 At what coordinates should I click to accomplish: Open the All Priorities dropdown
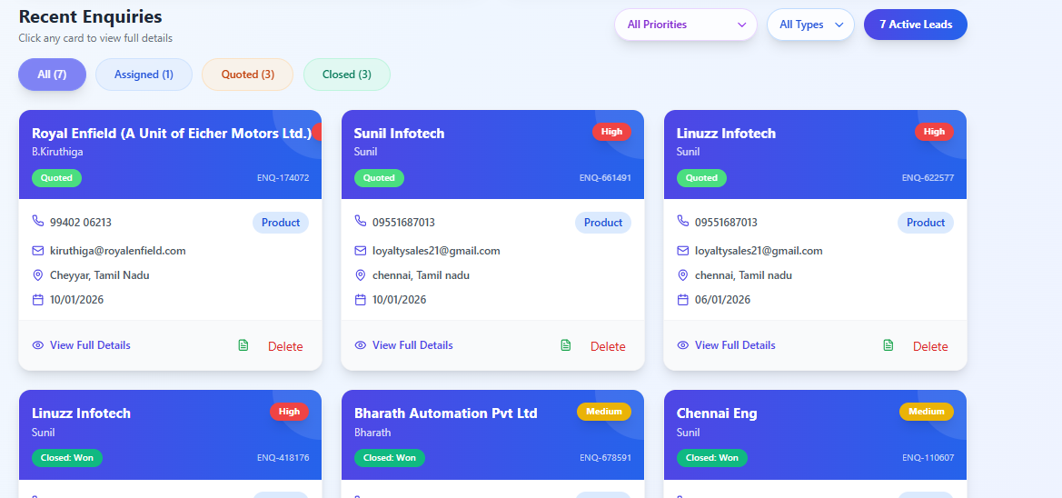tap(685, 25)
